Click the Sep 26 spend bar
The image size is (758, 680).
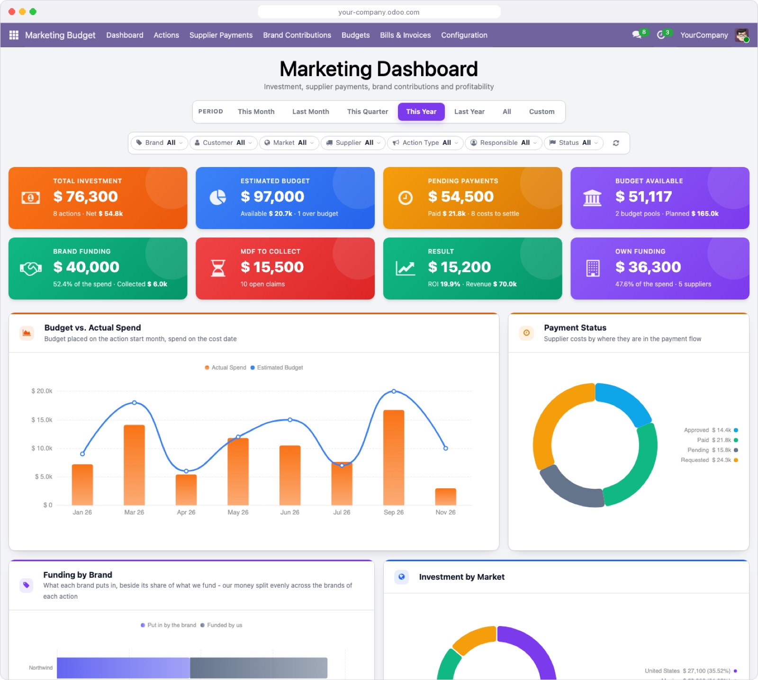[x=394, y=458]
